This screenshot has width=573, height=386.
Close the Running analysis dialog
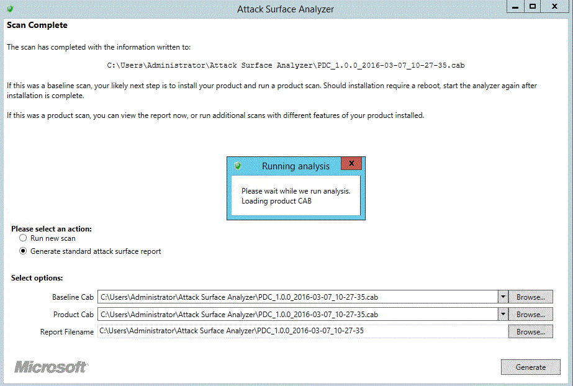[351, 164]
